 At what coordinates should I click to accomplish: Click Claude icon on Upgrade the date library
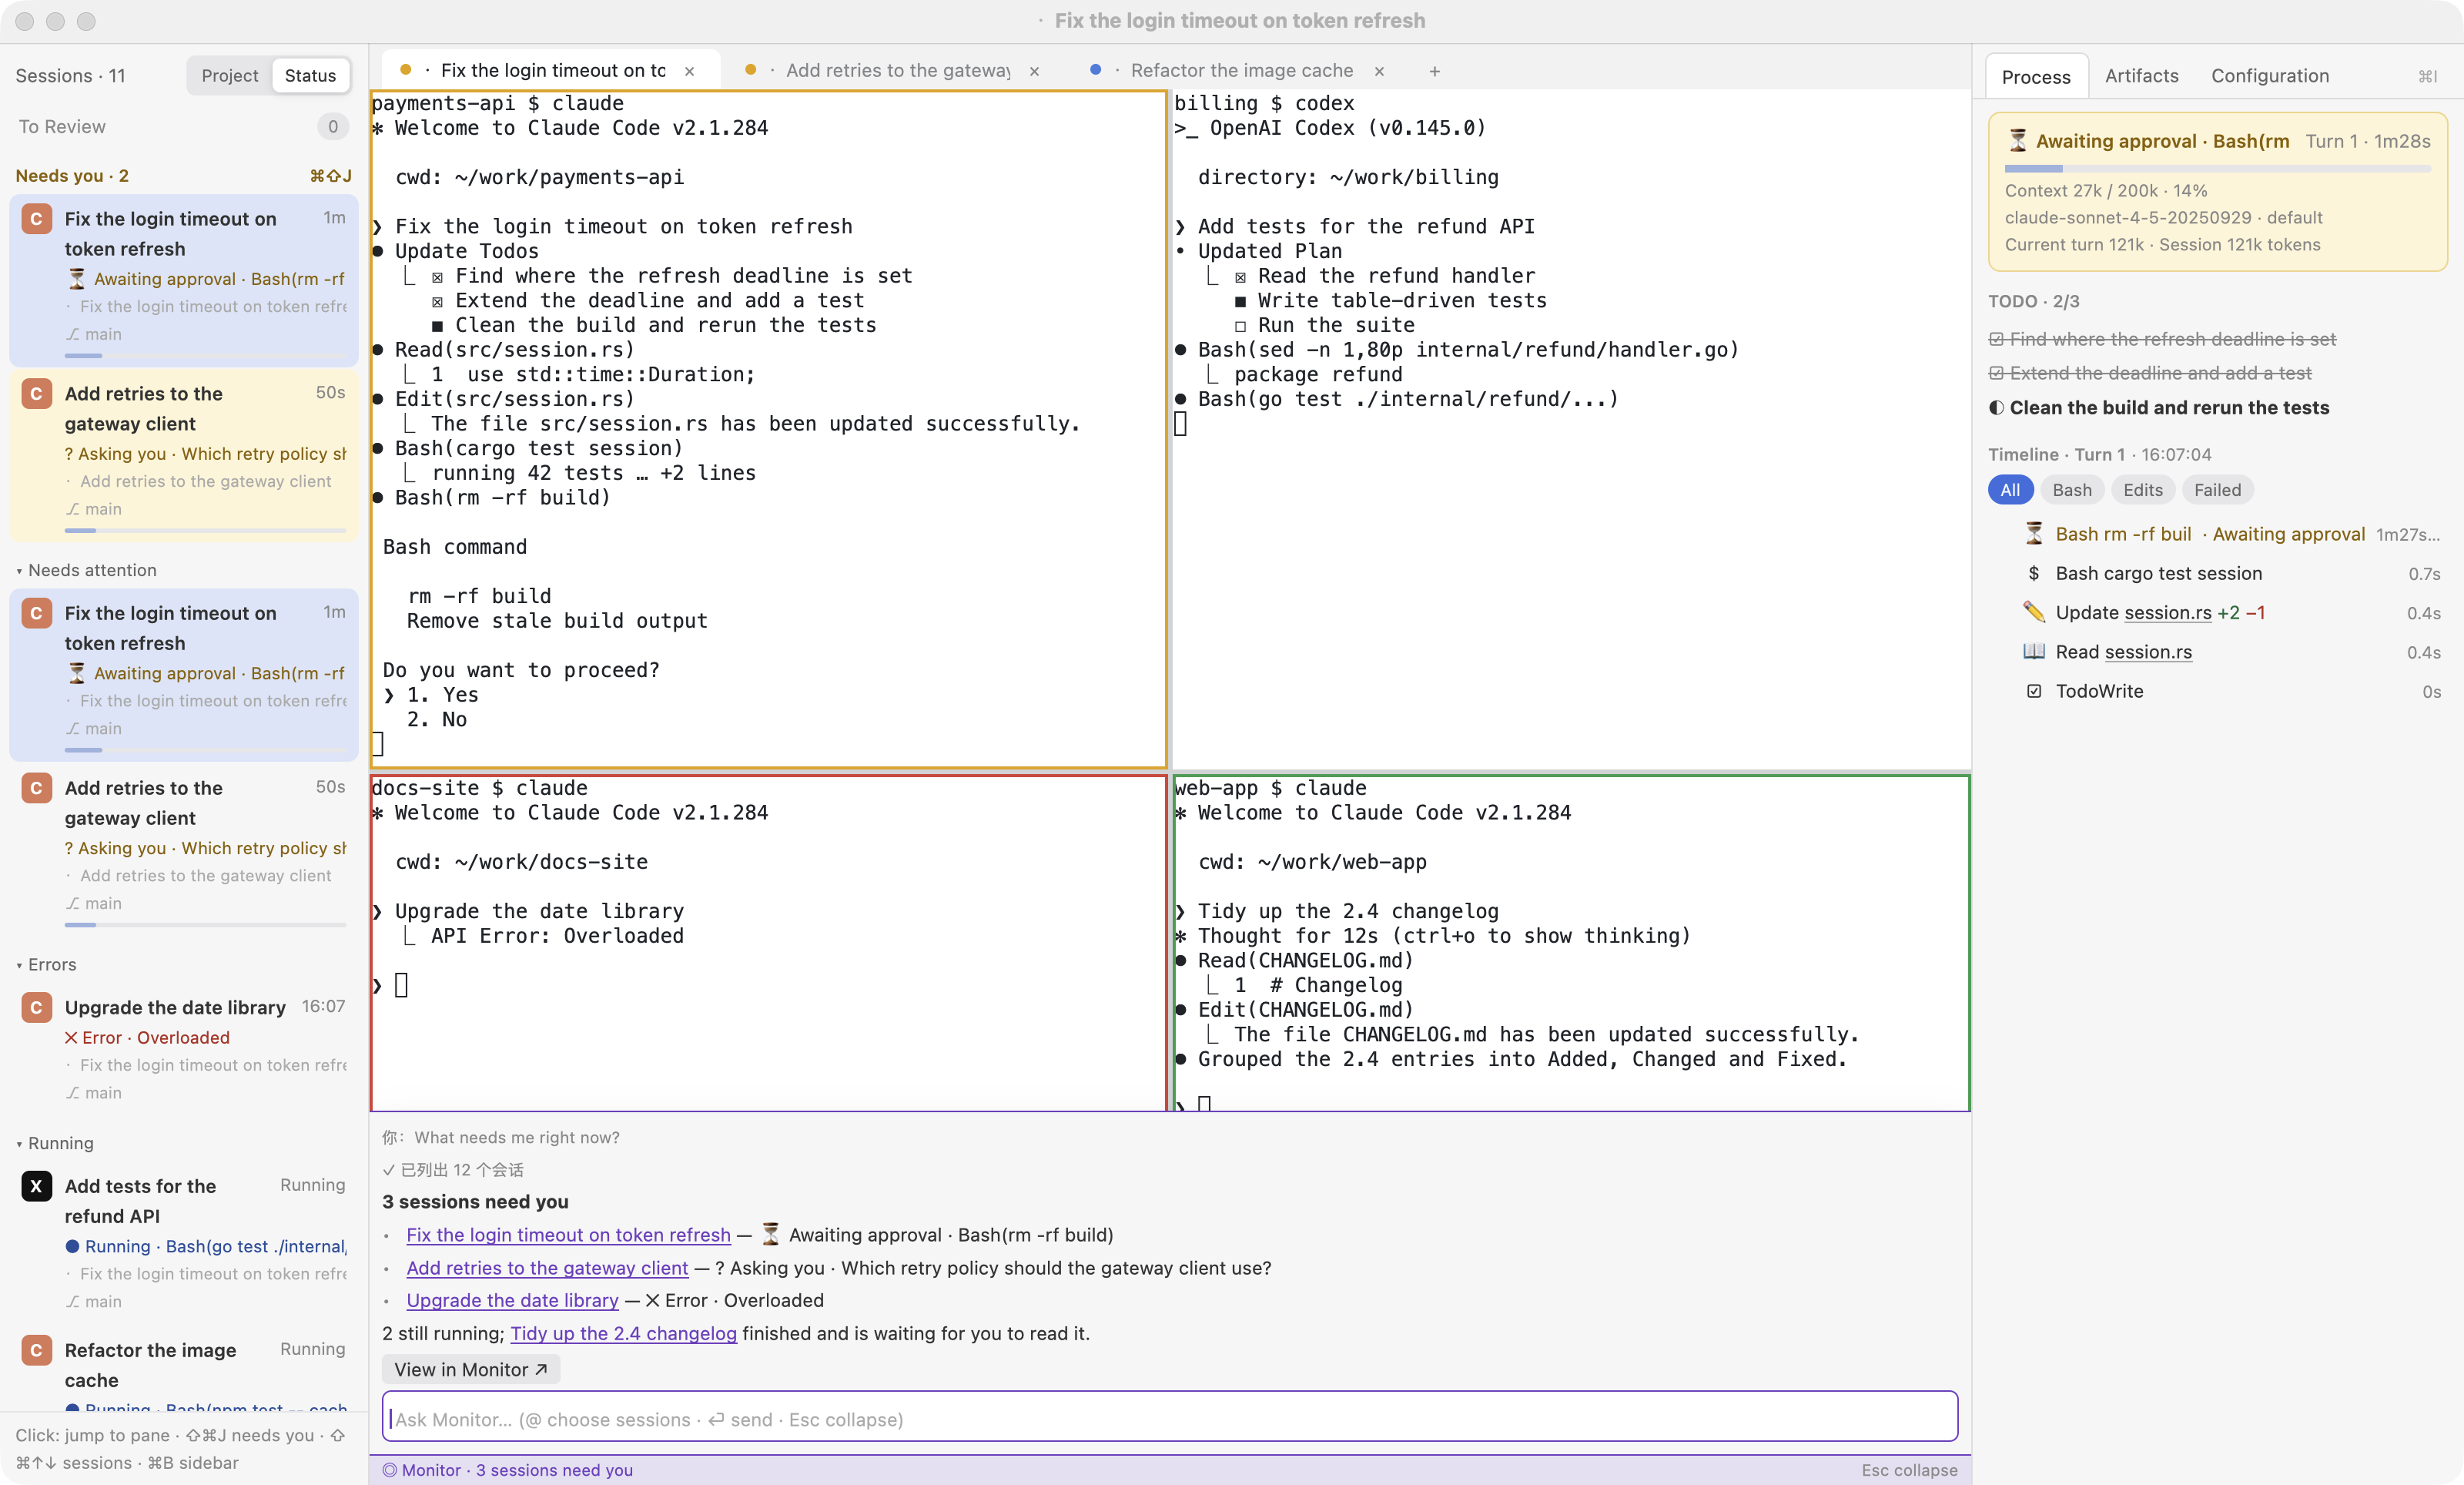[36, 1007]
